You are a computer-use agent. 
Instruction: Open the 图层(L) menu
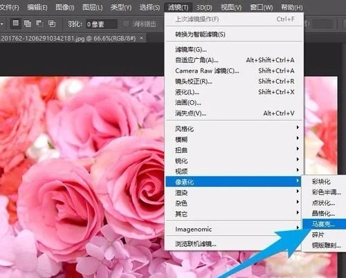pyautogui.click(x=93, y=8)
